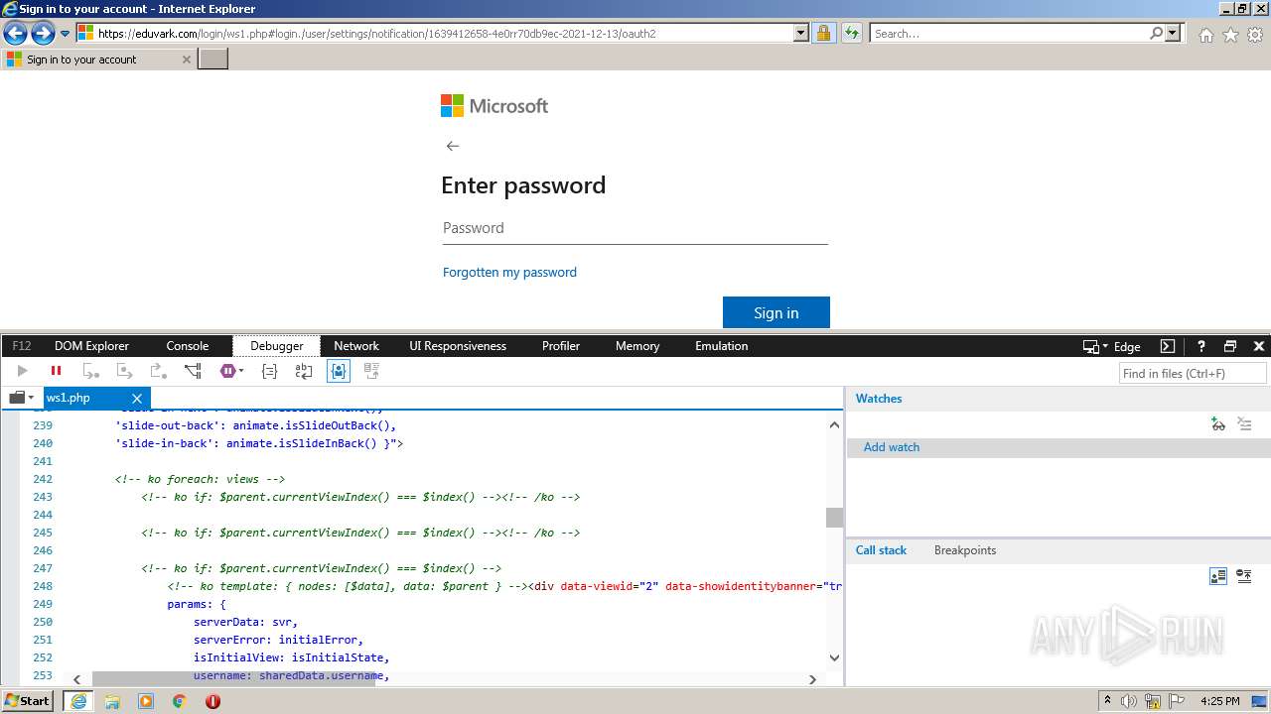Show the console pane icon
This screenshot has height=714, width=1271.
tap(1168, 346)
